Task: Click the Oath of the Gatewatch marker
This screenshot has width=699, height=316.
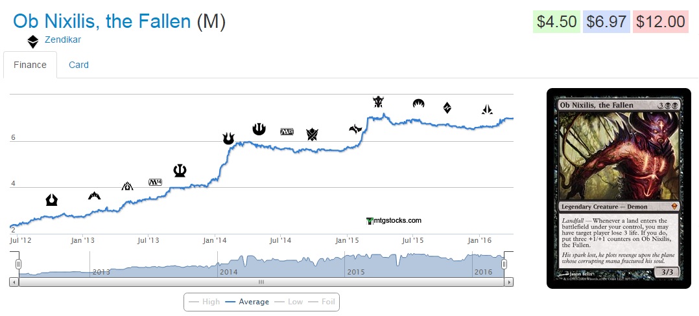Action: coord(487,109)
